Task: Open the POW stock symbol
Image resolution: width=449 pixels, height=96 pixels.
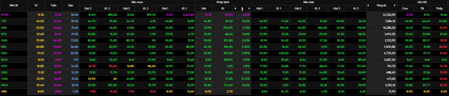Action: click(x=5, y=15)
